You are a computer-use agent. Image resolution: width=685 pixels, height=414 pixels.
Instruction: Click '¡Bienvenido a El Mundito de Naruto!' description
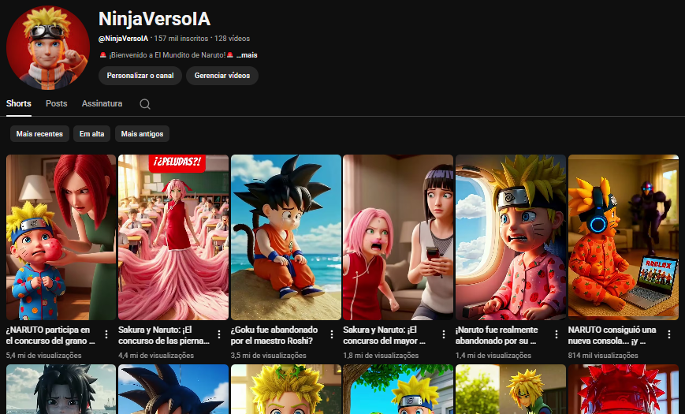(167, 55)
